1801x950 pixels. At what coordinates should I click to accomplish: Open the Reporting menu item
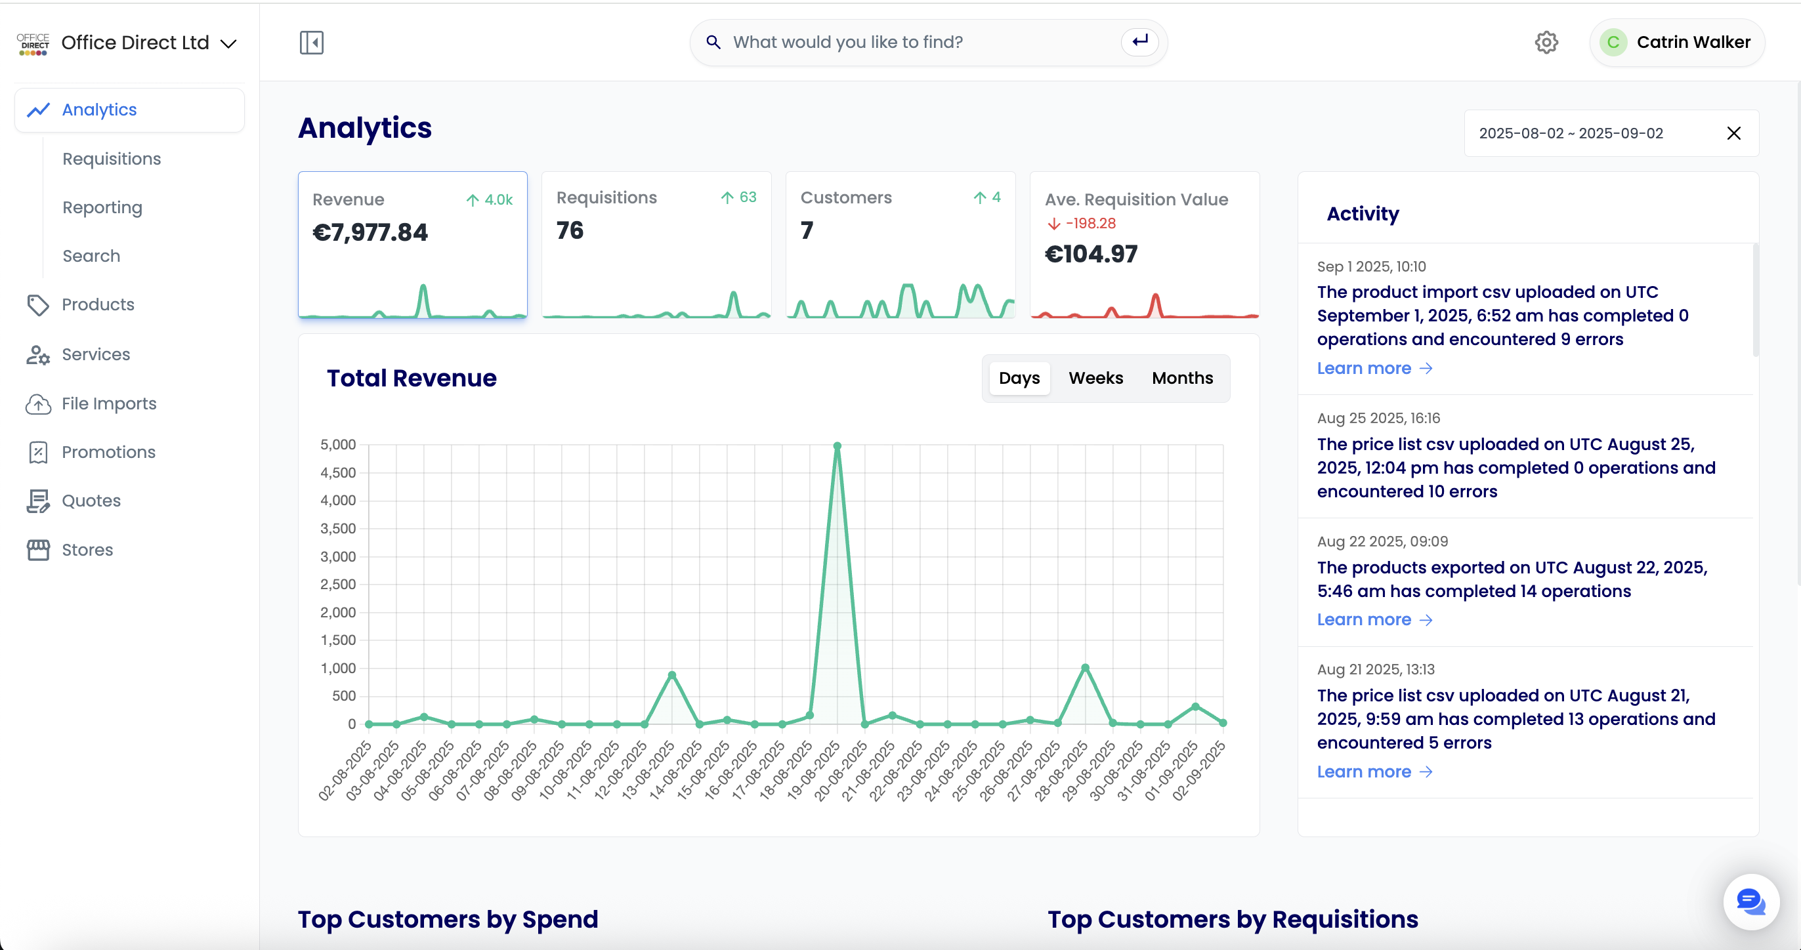point(102,207)
